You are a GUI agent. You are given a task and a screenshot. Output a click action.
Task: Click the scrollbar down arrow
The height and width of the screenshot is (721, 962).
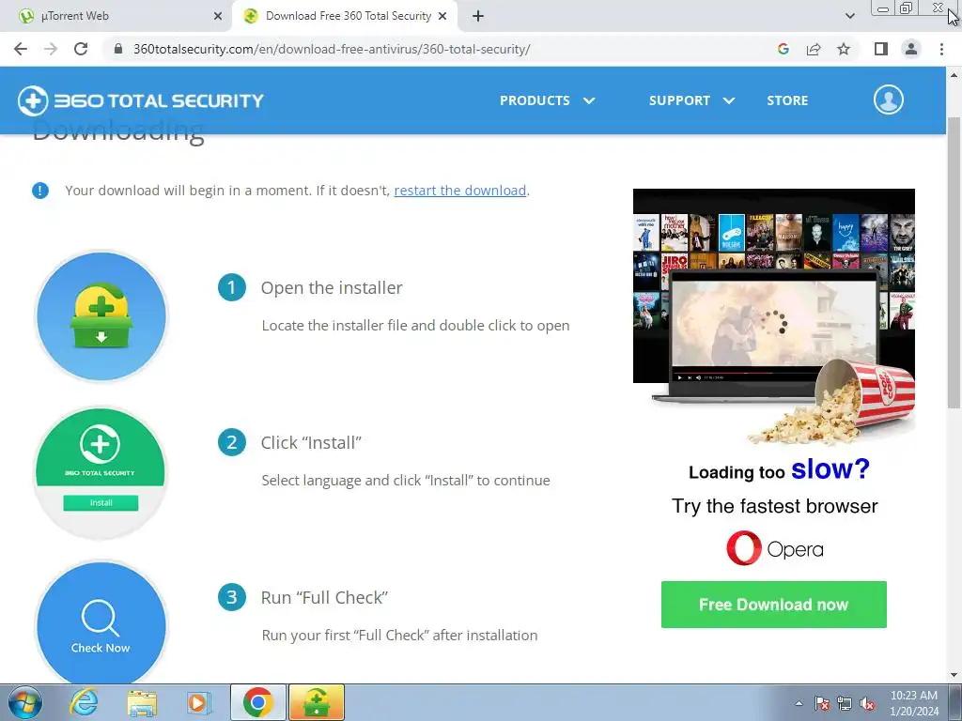(954, 676)
